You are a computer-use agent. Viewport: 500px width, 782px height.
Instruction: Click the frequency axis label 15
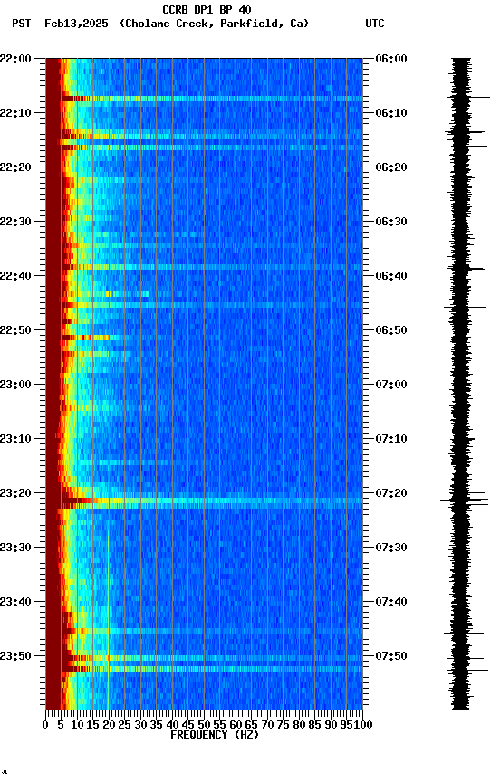click(92, 725)
